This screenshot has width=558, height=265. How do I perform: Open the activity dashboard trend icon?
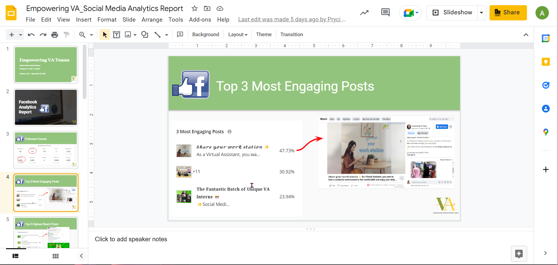point(364,12)
